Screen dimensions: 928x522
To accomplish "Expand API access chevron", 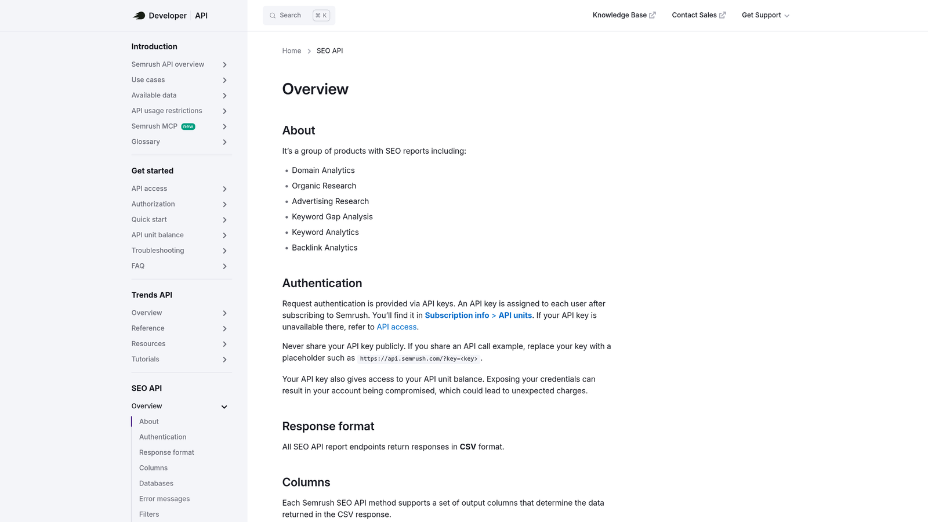I will point(224,188).
